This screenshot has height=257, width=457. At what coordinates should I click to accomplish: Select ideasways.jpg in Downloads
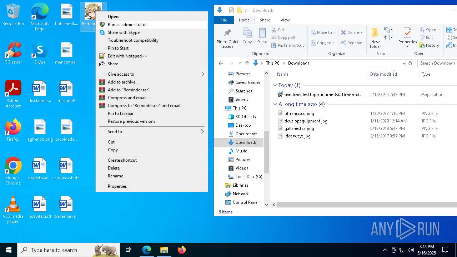point(294,136)
